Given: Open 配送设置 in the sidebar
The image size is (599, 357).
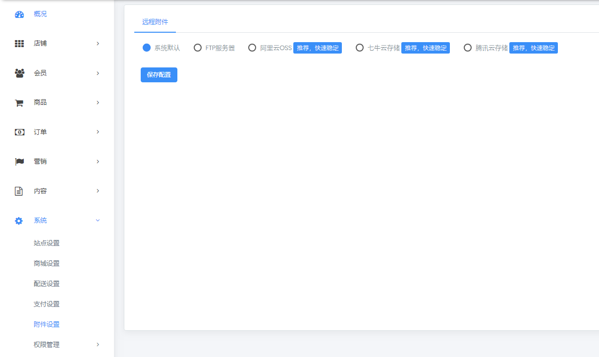Looking at the screenshot, I should 47,284.
